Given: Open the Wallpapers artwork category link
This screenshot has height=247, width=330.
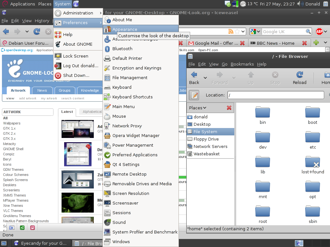Looking at the screenshot, I should [12, 123].
